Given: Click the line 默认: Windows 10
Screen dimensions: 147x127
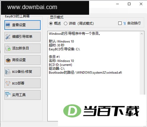Looking at the screenshot, I should pos(61,41).
